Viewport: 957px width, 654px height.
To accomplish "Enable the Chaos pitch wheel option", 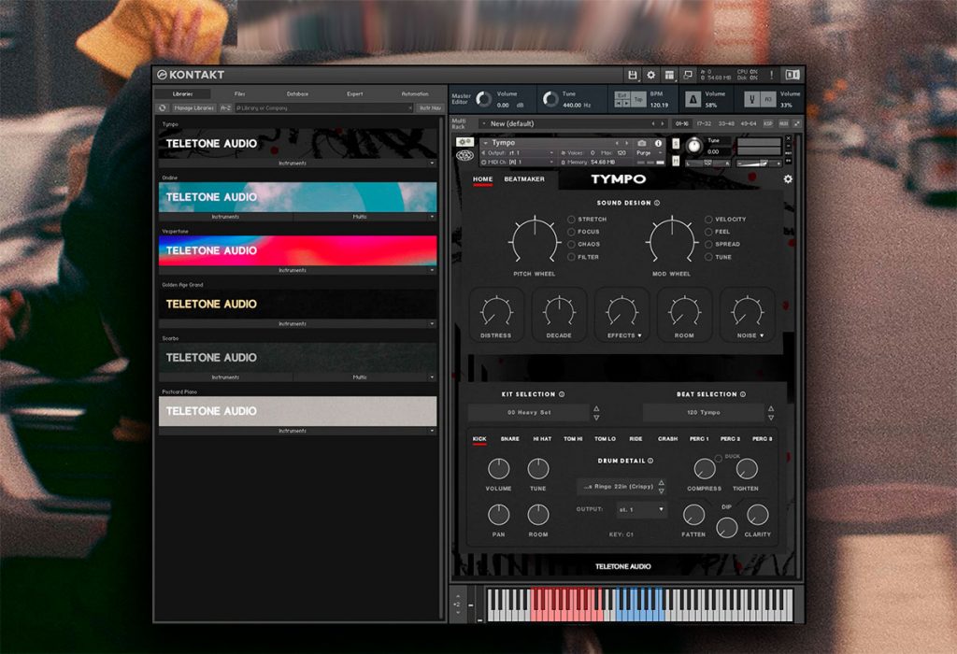I will coord(571,244).
